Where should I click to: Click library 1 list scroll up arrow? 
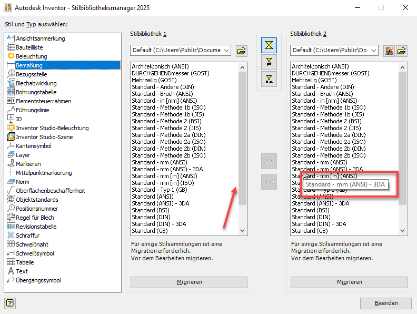tap(242, 67)
